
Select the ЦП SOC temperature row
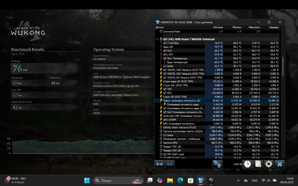(217, 51)
